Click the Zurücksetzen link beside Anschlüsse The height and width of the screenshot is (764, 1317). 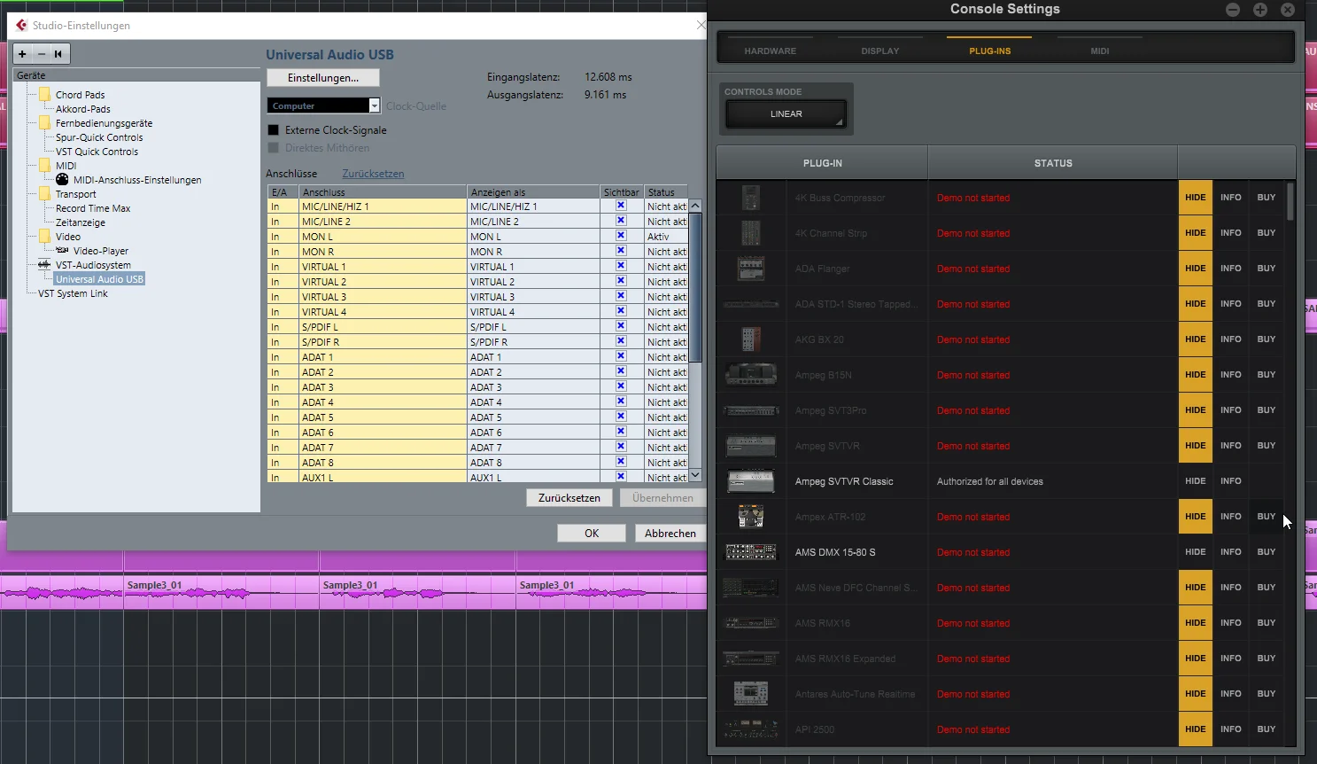tap(373, 174)
